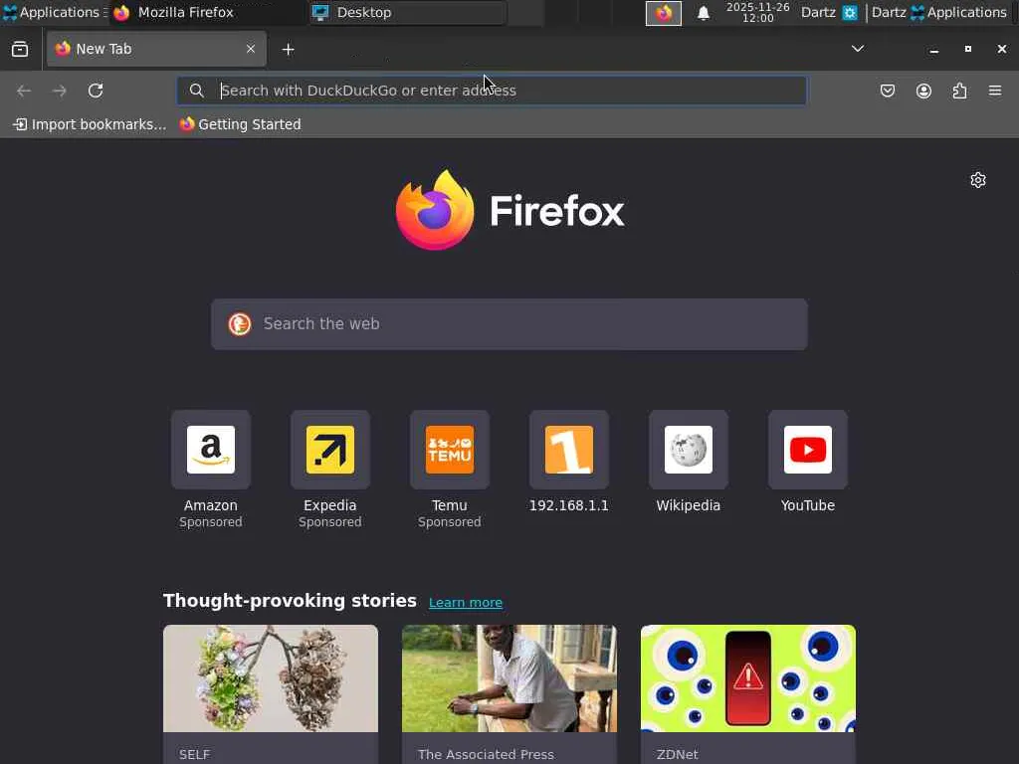Open the Firefox View tab list icon
1019x764 pixels.
click(20, 50)
